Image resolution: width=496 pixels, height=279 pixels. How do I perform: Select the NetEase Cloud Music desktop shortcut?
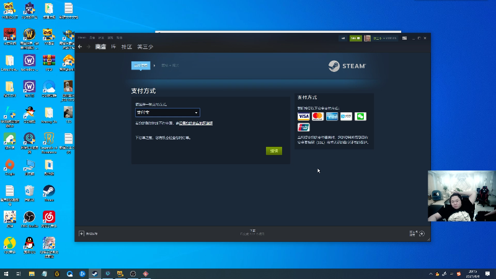point(49,219)
